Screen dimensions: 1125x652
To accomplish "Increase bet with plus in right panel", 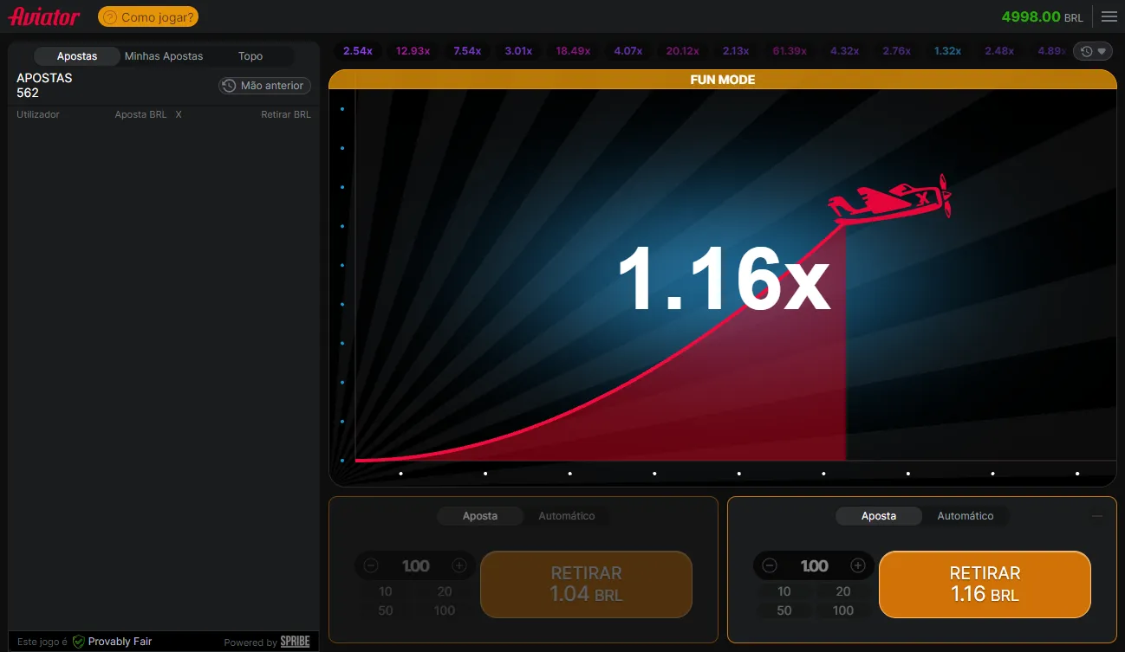I will (x=858, y=565).
